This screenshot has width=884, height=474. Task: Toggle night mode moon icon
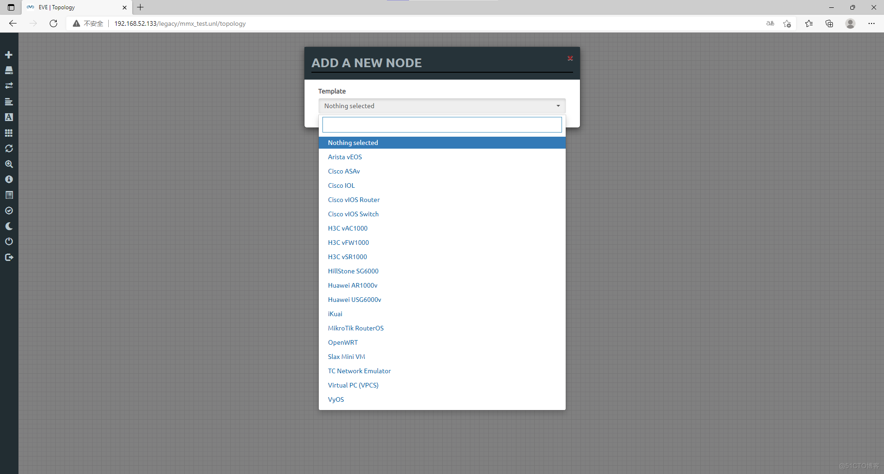pyautogui.click(x=9, y=226)
